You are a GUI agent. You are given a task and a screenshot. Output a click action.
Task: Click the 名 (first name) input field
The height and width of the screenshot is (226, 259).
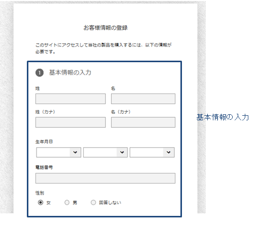143,99
